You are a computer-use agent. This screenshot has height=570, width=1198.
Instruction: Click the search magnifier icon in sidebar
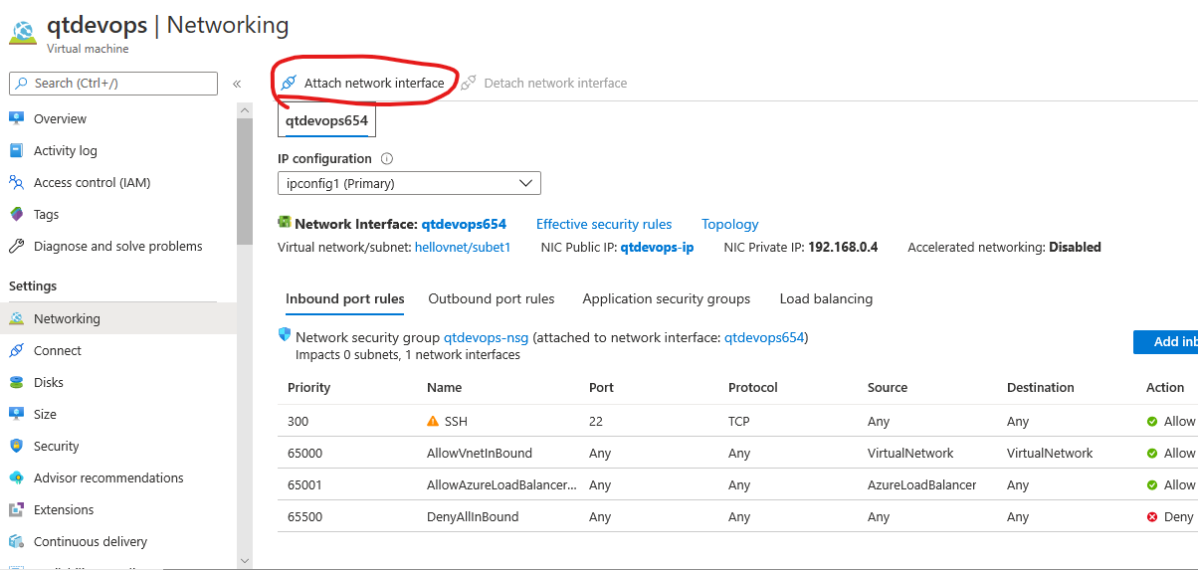coord(21,83)
